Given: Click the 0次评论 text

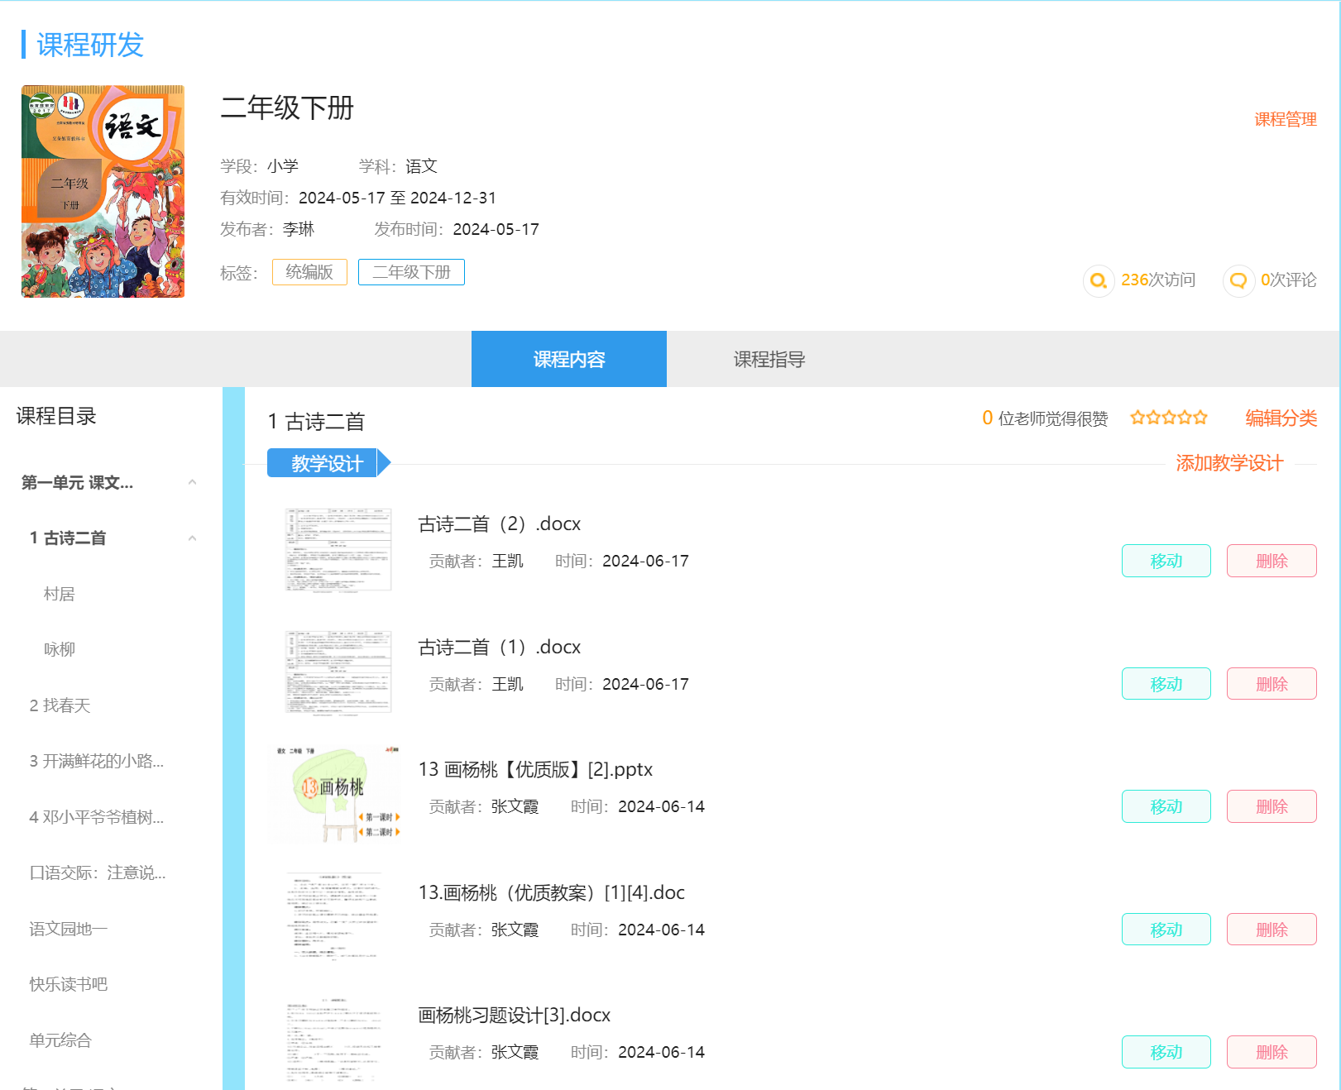Looking at the screenshot, I should [x=1289, y=280].
